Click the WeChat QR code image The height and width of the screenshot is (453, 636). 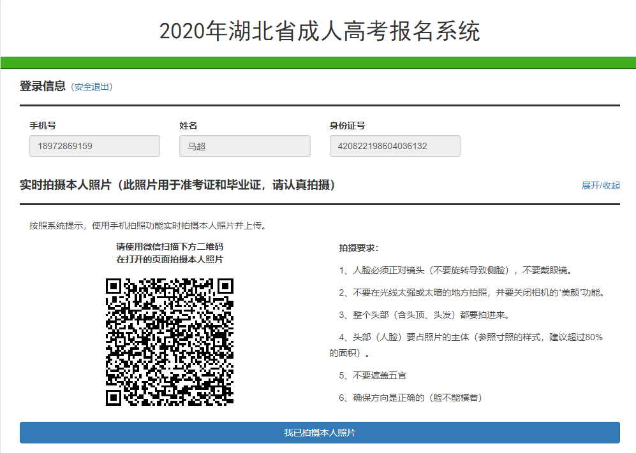170,342
